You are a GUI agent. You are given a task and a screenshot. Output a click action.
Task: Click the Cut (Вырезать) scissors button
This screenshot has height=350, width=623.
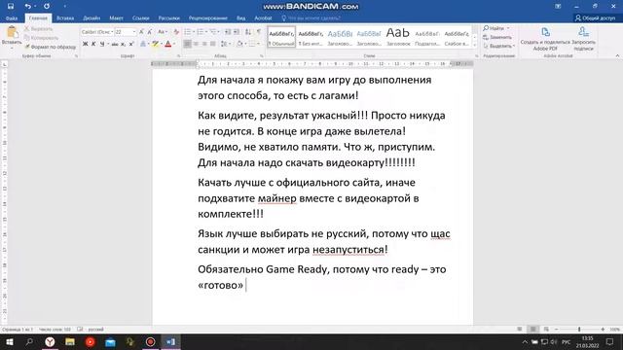38,29
